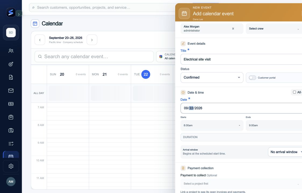Screen dimensions: 302x193
Task: Go to next week in calendar
Action: pyautogui.click(x=92, y=40)
